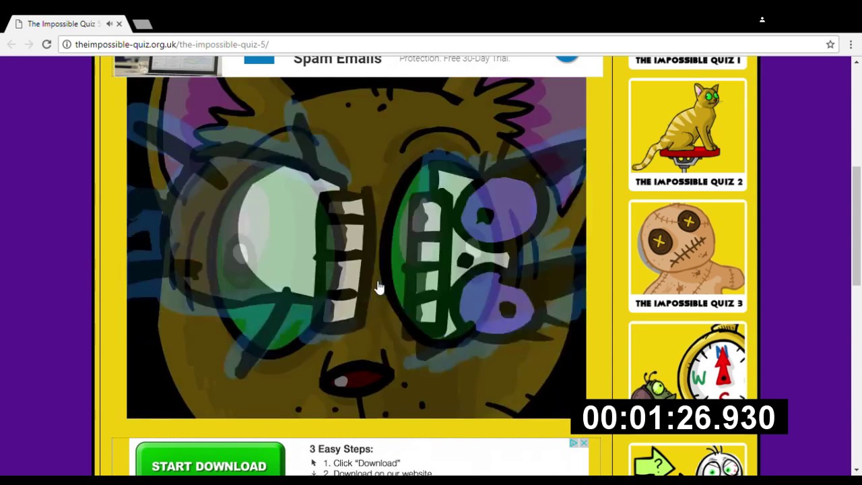Click the Spam Emails ad headline

(337, 59)
